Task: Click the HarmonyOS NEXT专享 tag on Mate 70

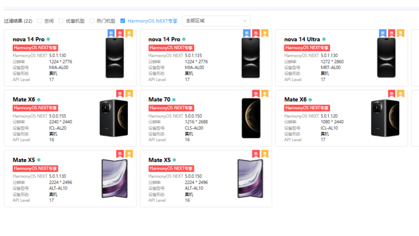Action: pyautogui.click(x=171, y=108)
